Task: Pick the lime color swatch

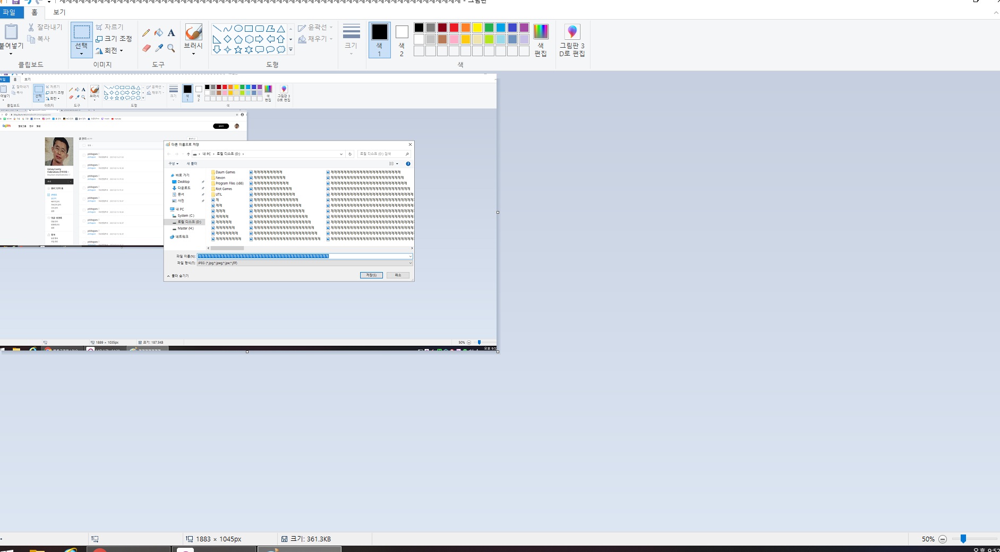Action: click(489, 39)
